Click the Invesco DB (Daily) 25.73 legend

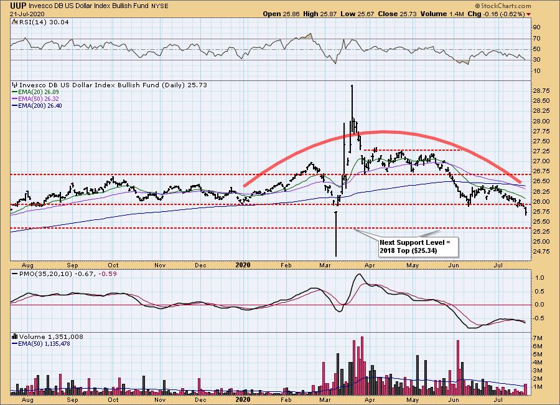point(113,85)
